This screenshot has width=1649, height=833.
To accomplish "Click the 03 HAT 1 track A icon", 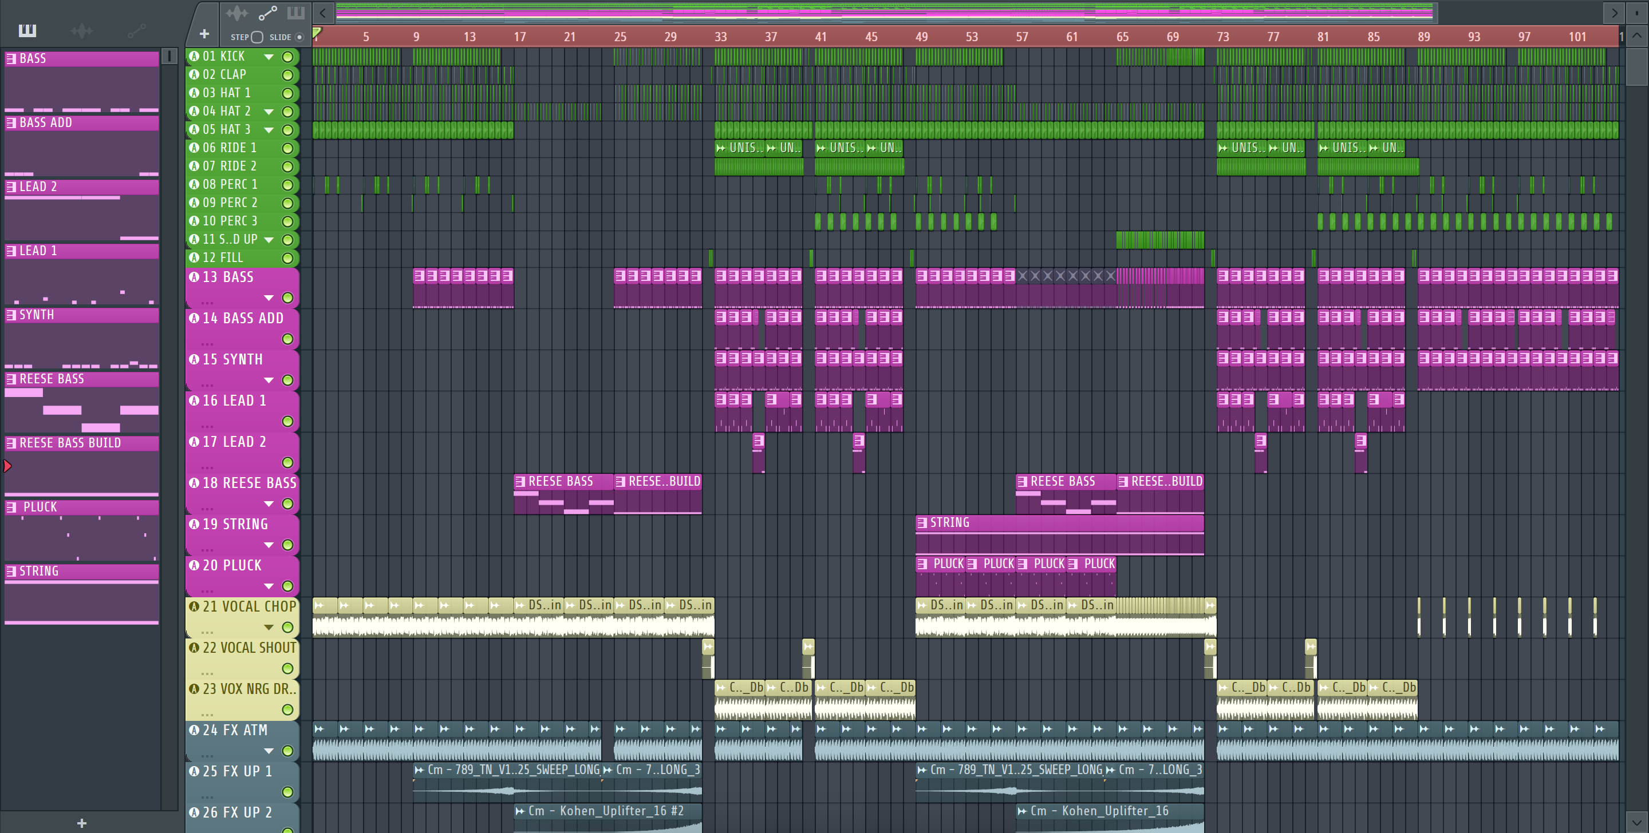I will coord(194,93).
